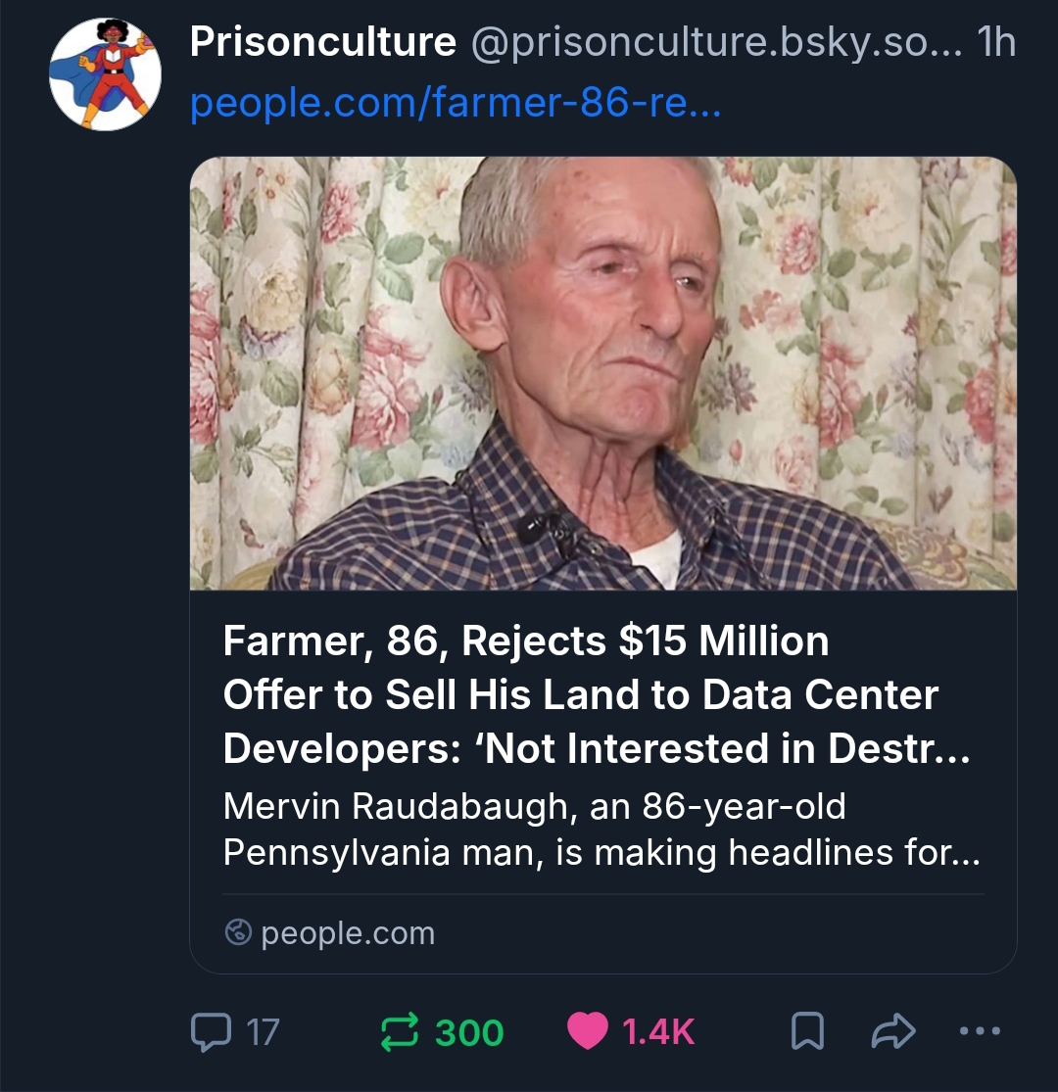Click the reply speech bubble icon
1058x1092 pixels.
click(210, 1031)
